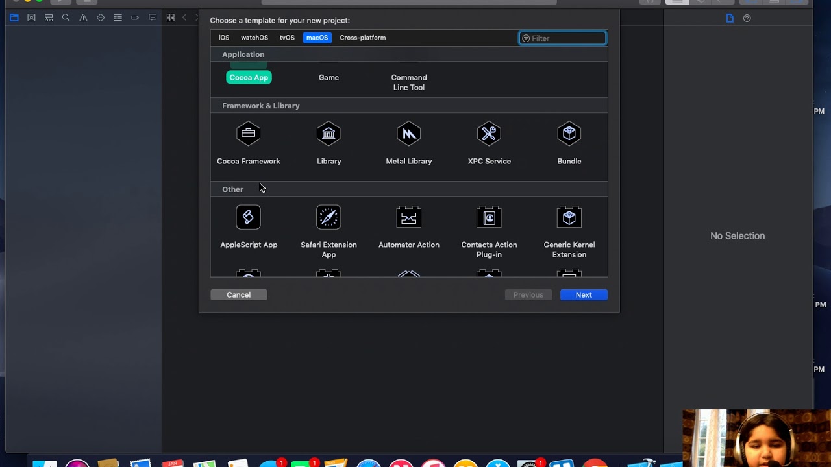Open the Report navigator speech bubble icon
This screenshot has height=467, width=831.
pos(153,18)
